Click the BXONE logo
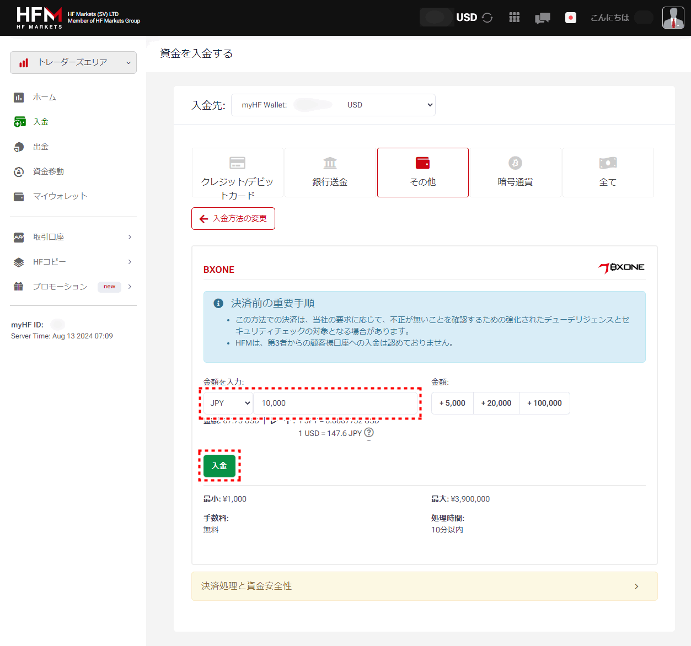Image resolution: width=691 pixels, height=646 pixels. click(622, 268)
